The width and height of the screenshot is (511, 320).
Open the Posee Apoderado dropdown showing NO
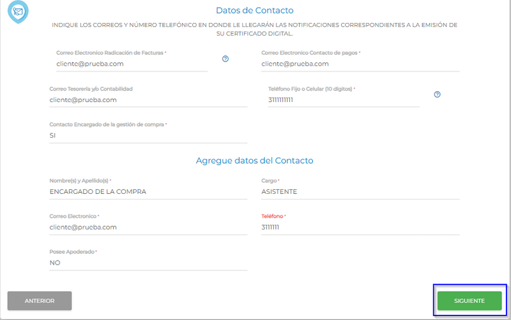148,262
